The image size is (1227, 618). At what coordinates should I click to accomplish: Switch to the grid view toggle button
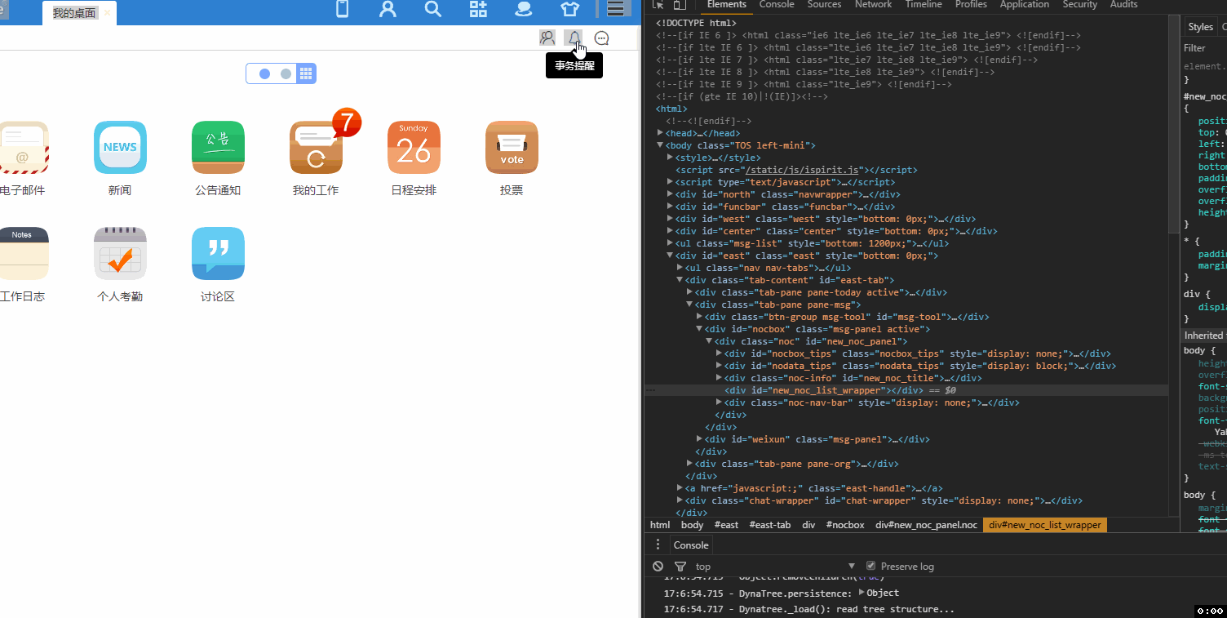[306, 73]
